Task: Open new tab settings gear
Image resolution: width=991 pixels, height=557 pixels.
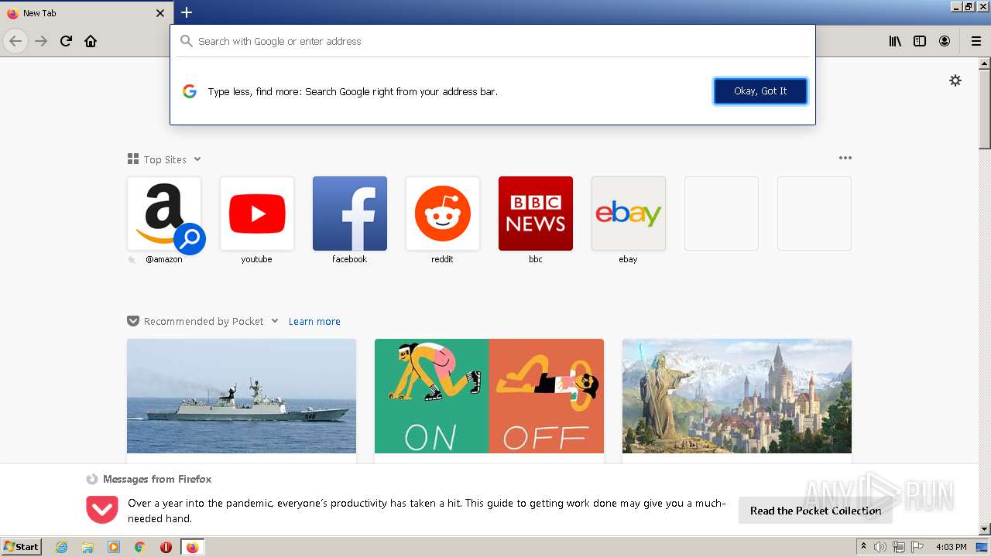Action: (x=955, y=80)
